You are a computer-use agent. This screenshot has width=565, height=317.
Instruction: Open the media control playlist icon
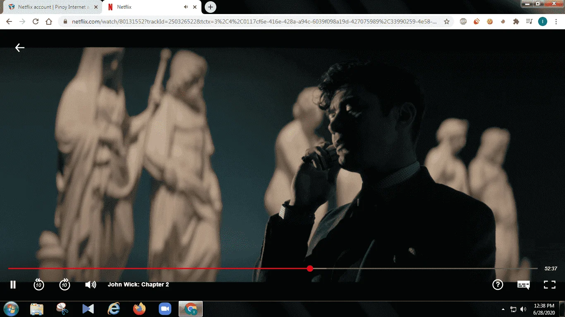(529, 21)
